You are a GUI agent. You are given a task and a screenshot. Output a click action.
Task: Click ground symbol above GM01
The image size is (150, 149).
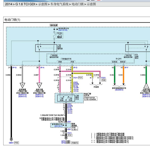pyautogui.click(x=11, y=139)
